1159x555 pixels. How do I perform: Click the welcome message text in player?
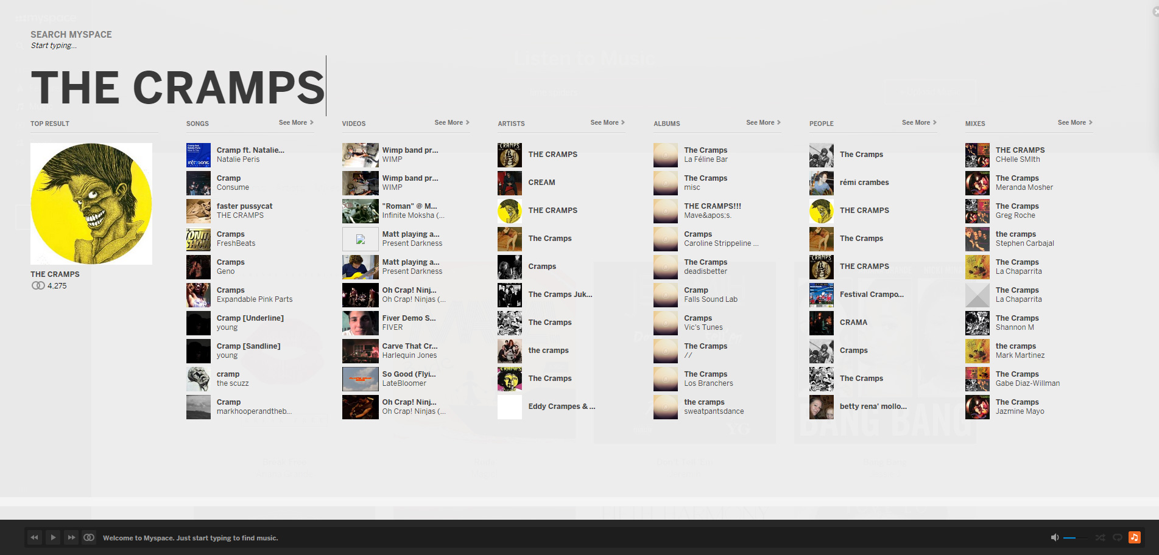pyautogui.click(x=190, y=538)
